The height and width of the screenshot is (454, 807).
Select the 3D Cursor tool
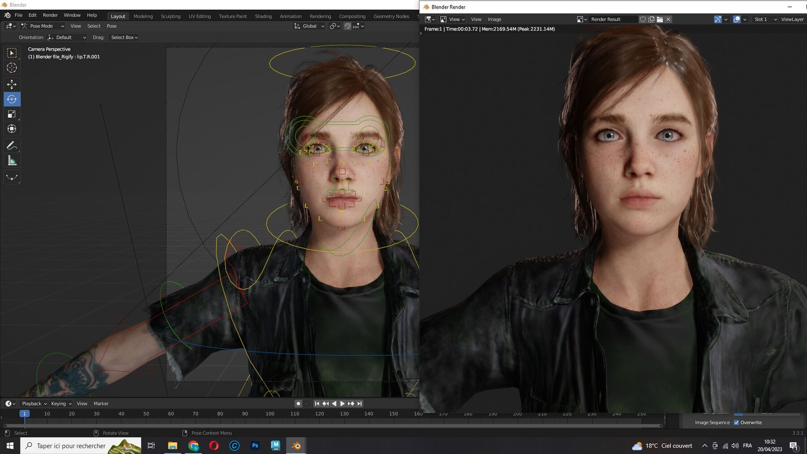tap(11, 67)
